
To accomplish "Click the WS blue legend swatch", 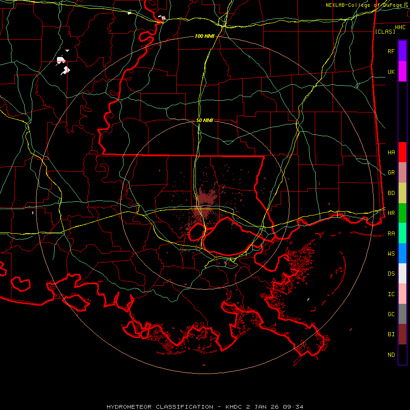I will (x=402, y=253).
